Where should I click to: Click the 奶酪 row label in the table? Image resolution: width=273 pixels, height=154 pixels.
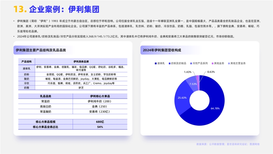(27, 88)
